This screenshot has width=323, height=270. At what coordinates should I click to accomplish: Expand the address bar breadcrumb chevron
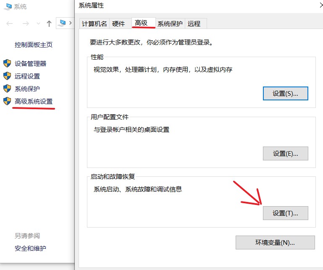tap(71, 23)
